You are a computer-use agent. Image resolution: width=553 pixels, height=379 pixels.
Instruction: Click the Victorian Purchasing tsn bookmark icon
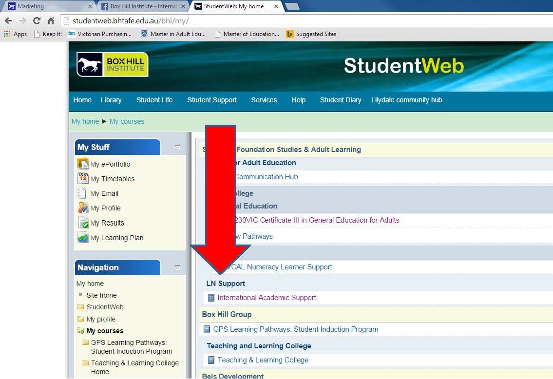pyautogui.click(x=72, y=34)
